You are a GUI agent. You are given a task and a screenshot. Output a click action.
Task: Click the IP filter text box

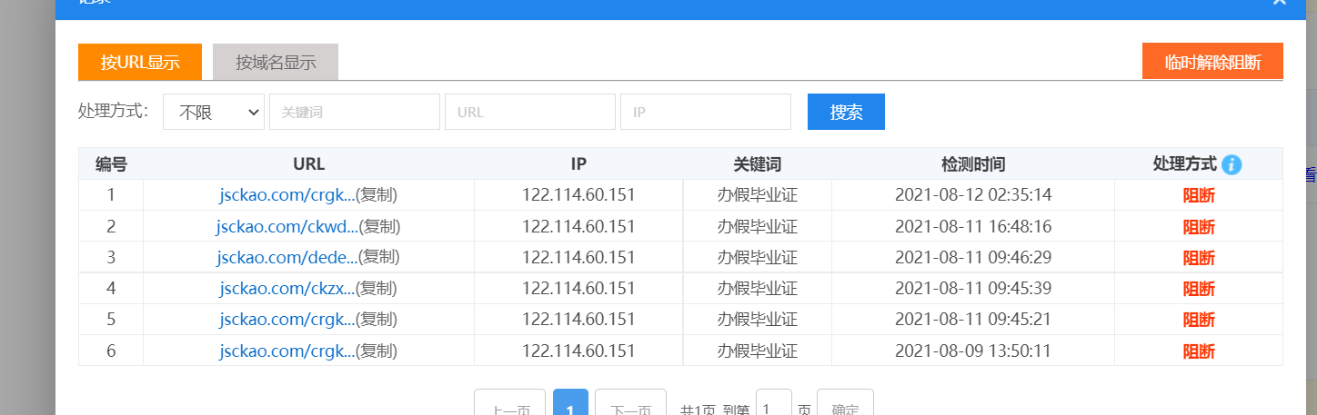(706, 112)
